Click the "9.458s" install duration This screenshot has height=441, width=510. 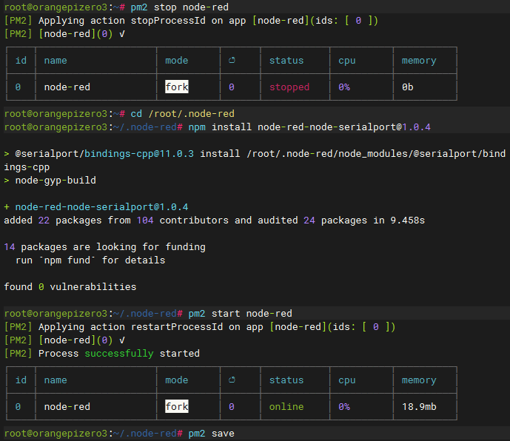point(408,220)
